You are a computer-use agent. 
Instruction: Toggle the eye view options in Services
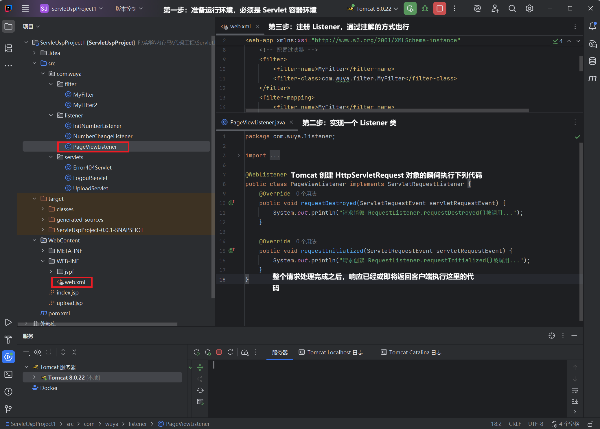[x=38, y=352]
